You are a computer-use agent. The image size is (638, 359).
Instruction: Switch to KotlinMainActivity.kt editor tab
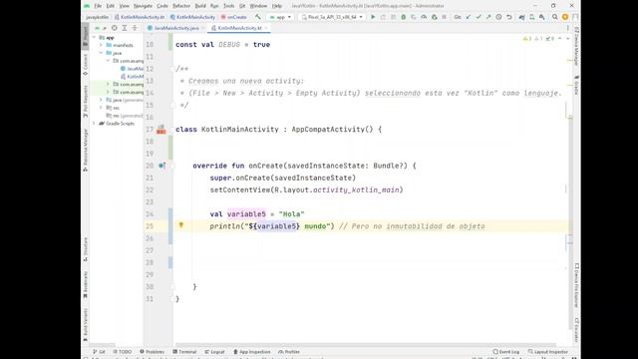[x=239, y=28]
